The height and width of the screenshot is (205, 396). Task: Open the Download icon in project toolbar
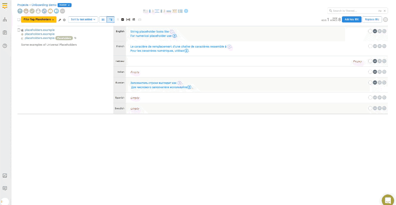(26, 11)
